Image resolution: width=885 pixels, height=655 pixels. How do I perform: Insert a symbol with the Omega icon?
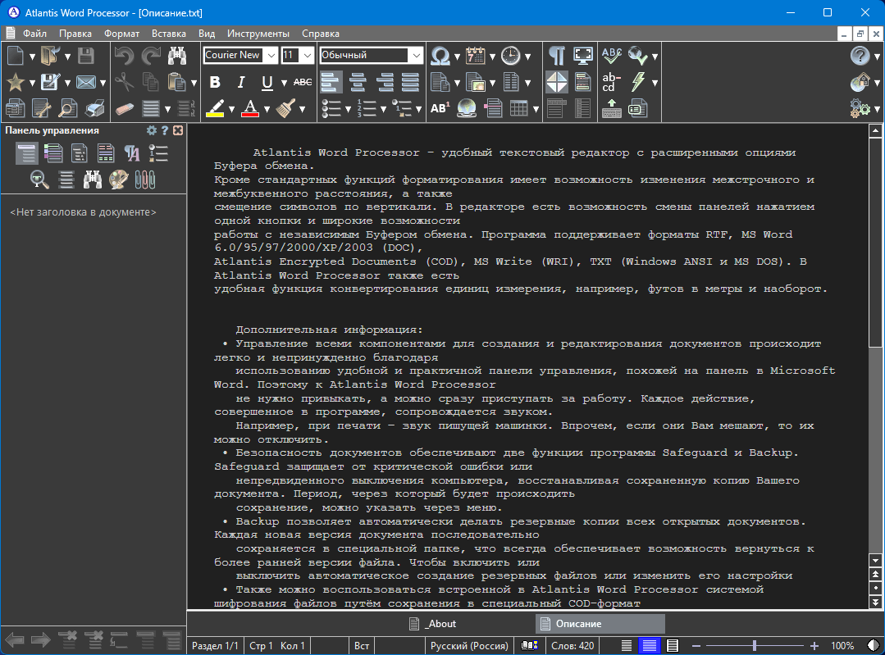click(440, 56)
